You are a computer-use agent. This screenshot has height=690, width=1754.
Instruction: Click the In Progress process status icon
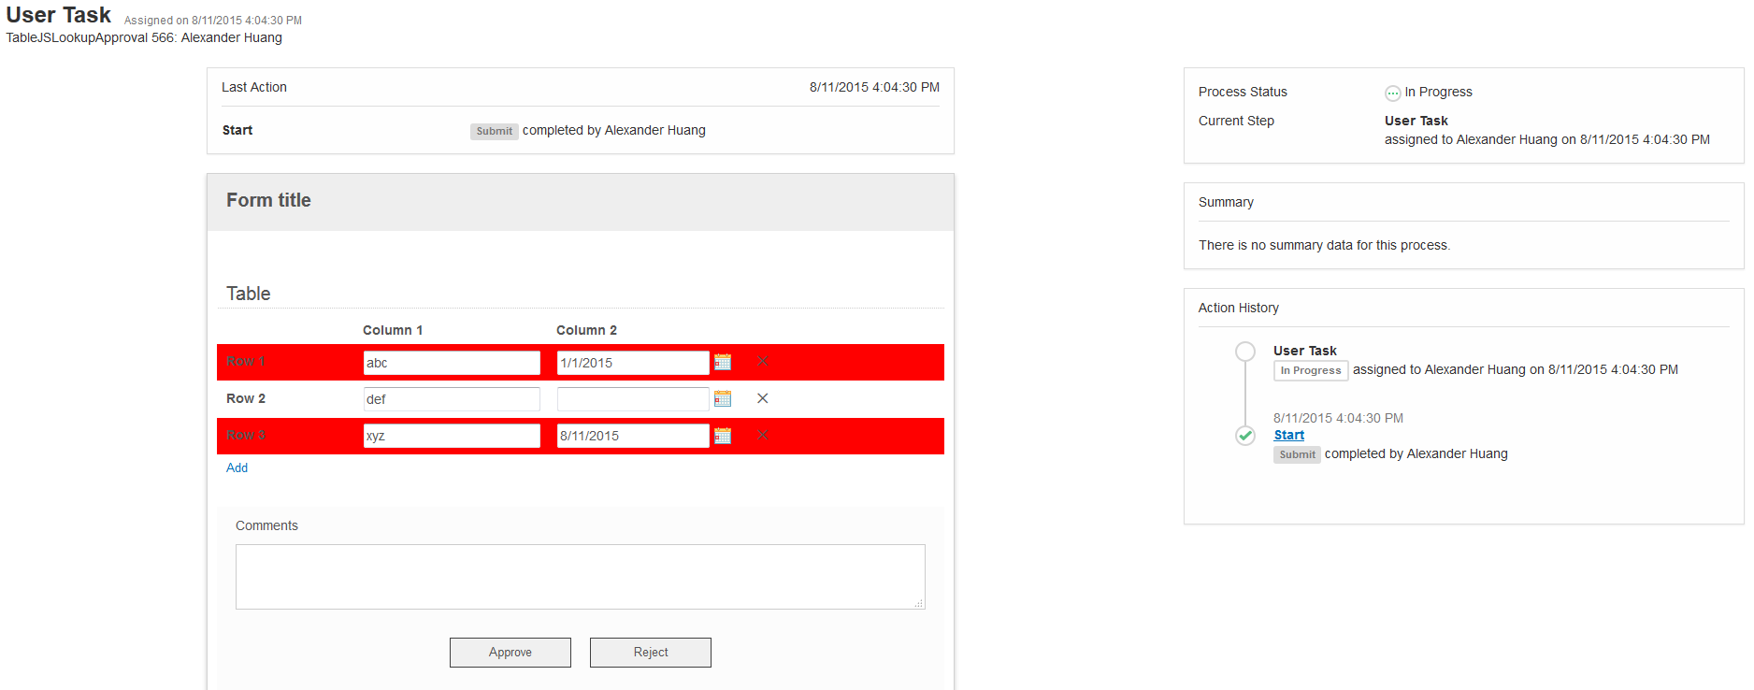tap(1393, 93)
